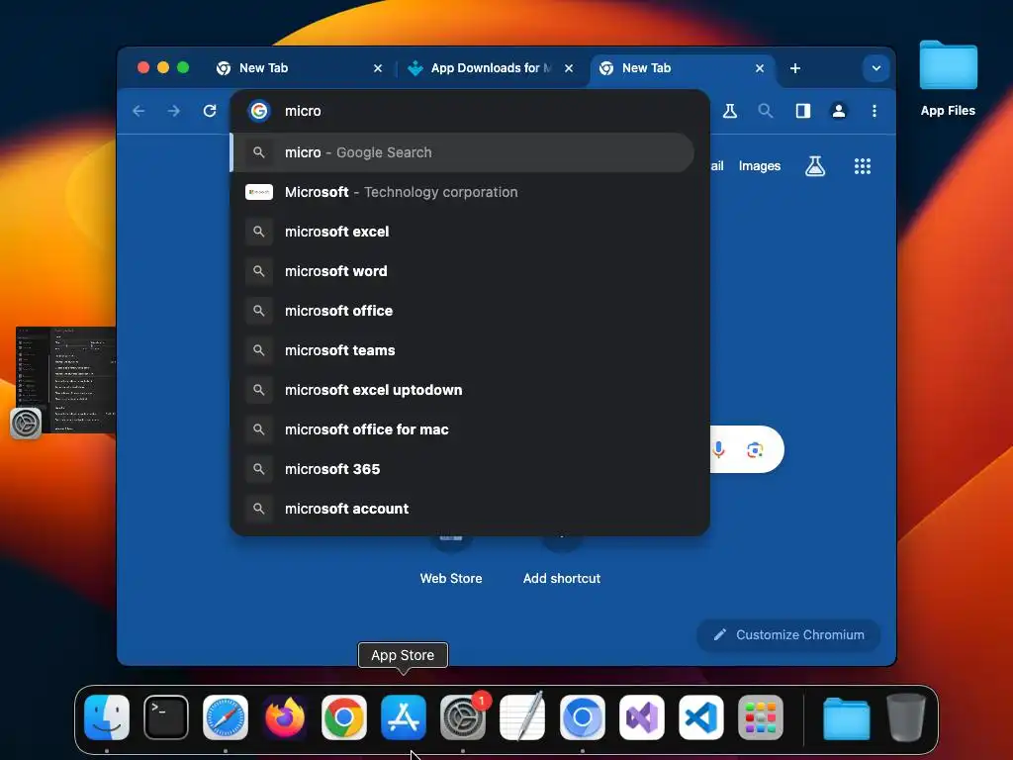
Task: Add a new tab with plus button
Action: coord(795,68)
